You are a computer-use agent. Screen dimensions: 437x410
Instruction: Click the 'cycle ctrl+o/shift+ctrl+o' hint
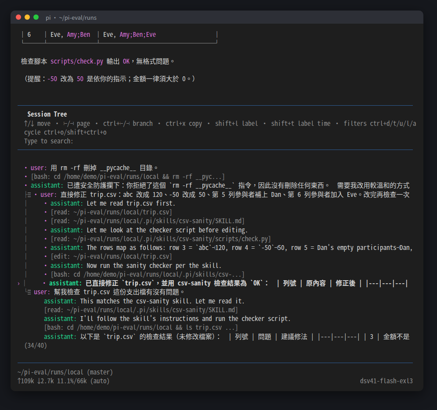click(65, 132)
